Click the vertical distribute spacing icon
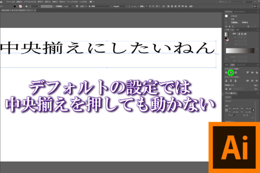 pyautogui.click(x=226, y=89)
